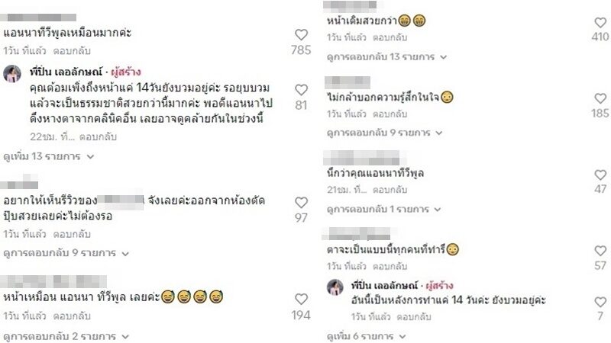Expand ดูการตอบกลับ 13 รายการ replies
Viewport: 611px width, 343px height.
386,56
